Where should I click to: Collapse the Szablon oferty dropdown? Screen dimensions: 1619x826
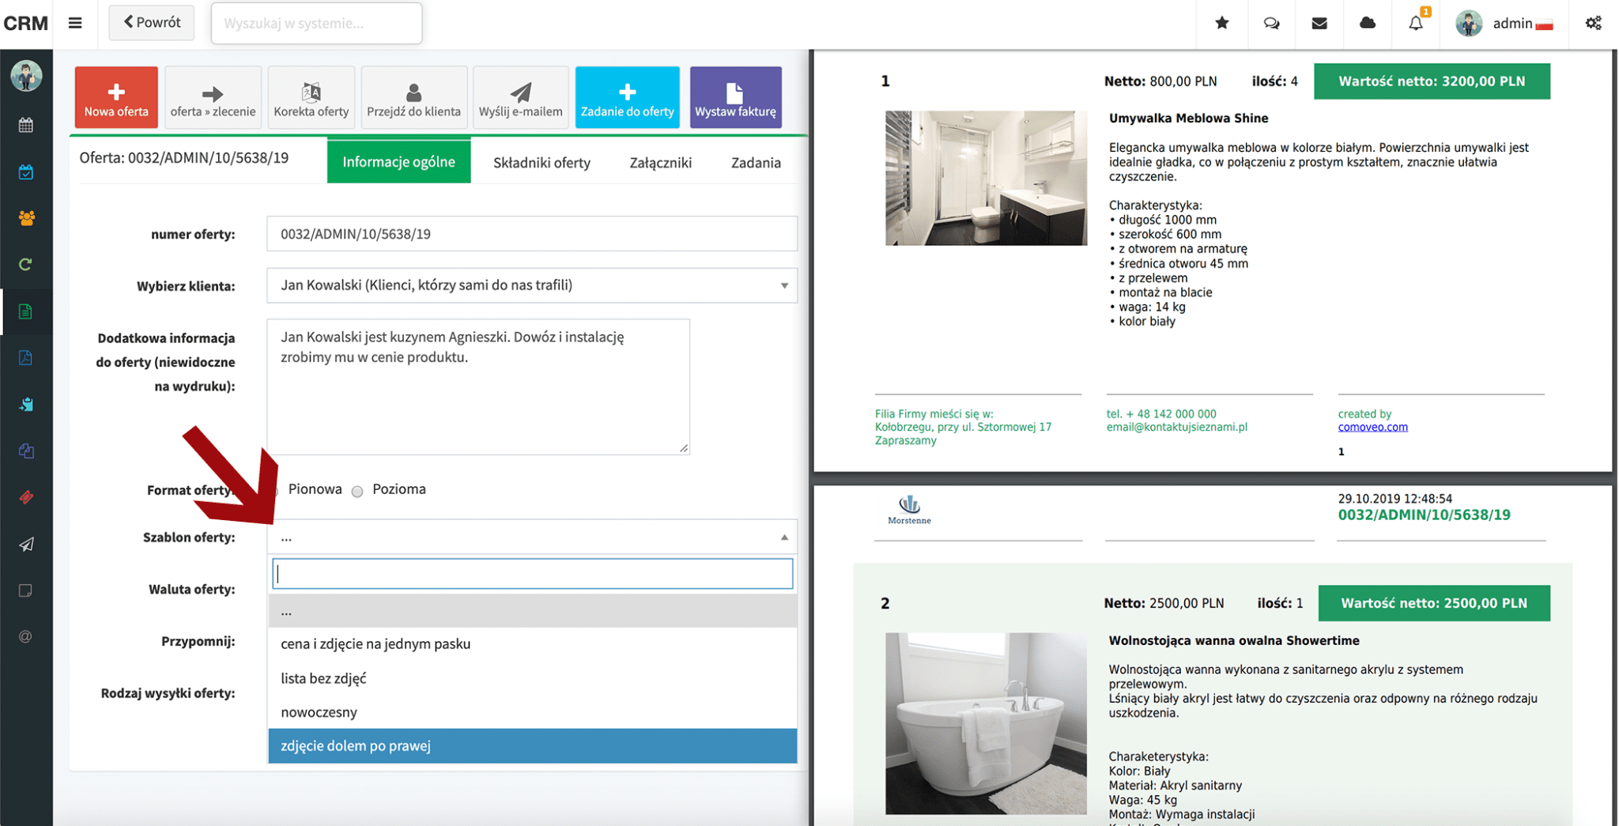pos(532,537)
